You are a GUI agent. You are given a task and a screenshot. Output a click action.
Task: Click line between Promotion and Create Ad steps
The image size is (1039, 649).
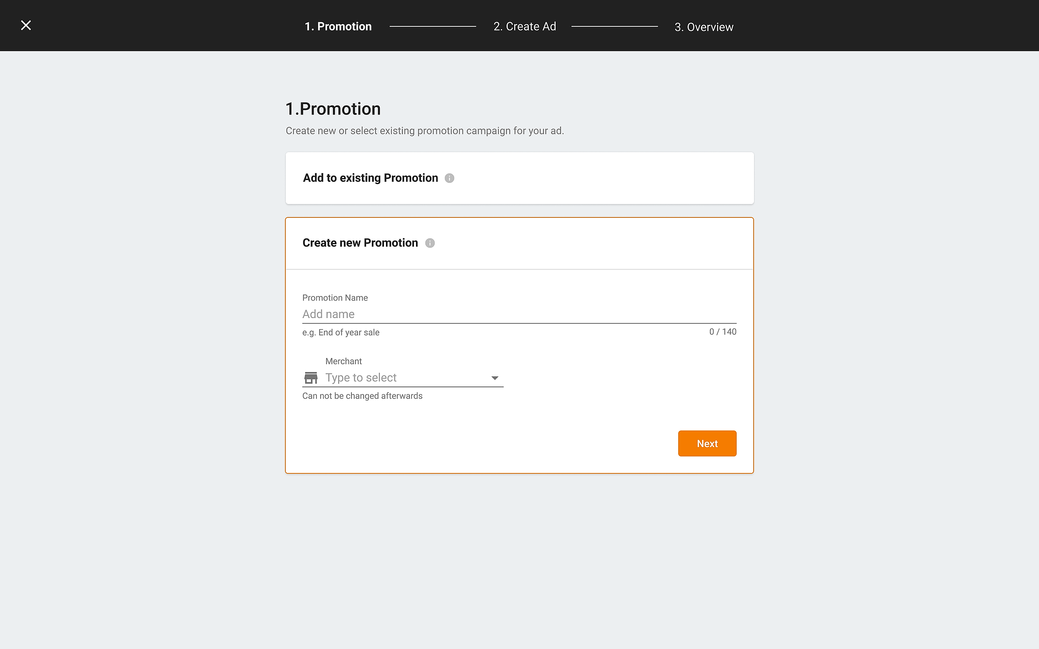[x=432, y=27]
